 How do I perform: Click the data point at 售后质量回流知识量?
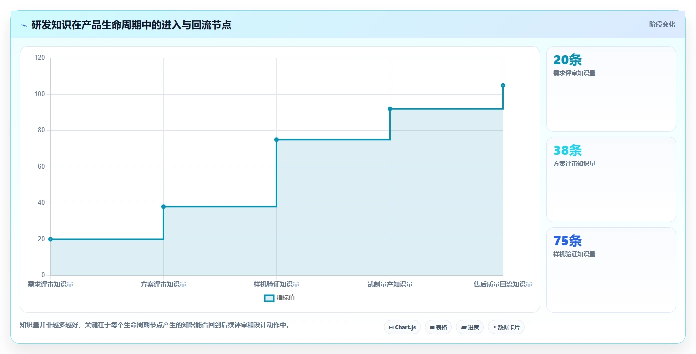pyautogui.click(x=503, y=85)
